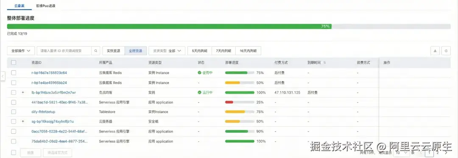Open resource r-bp16d7e788823c64
458x158 pixels.
pyautogui.click(x=49, y=72)
